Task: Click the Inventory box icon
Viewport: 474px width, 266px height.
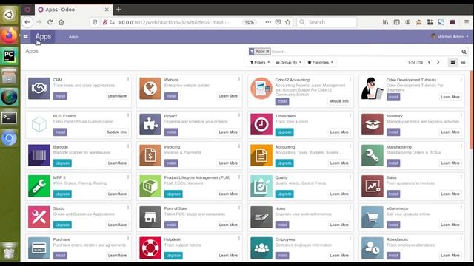Action: pyautogui.click(x=372, y=124)
